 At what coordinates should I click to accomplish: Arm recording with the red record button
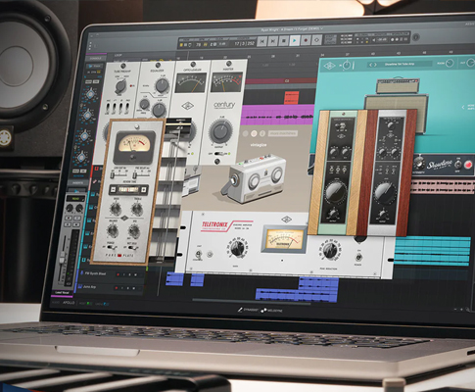click(x=306, y=41)
